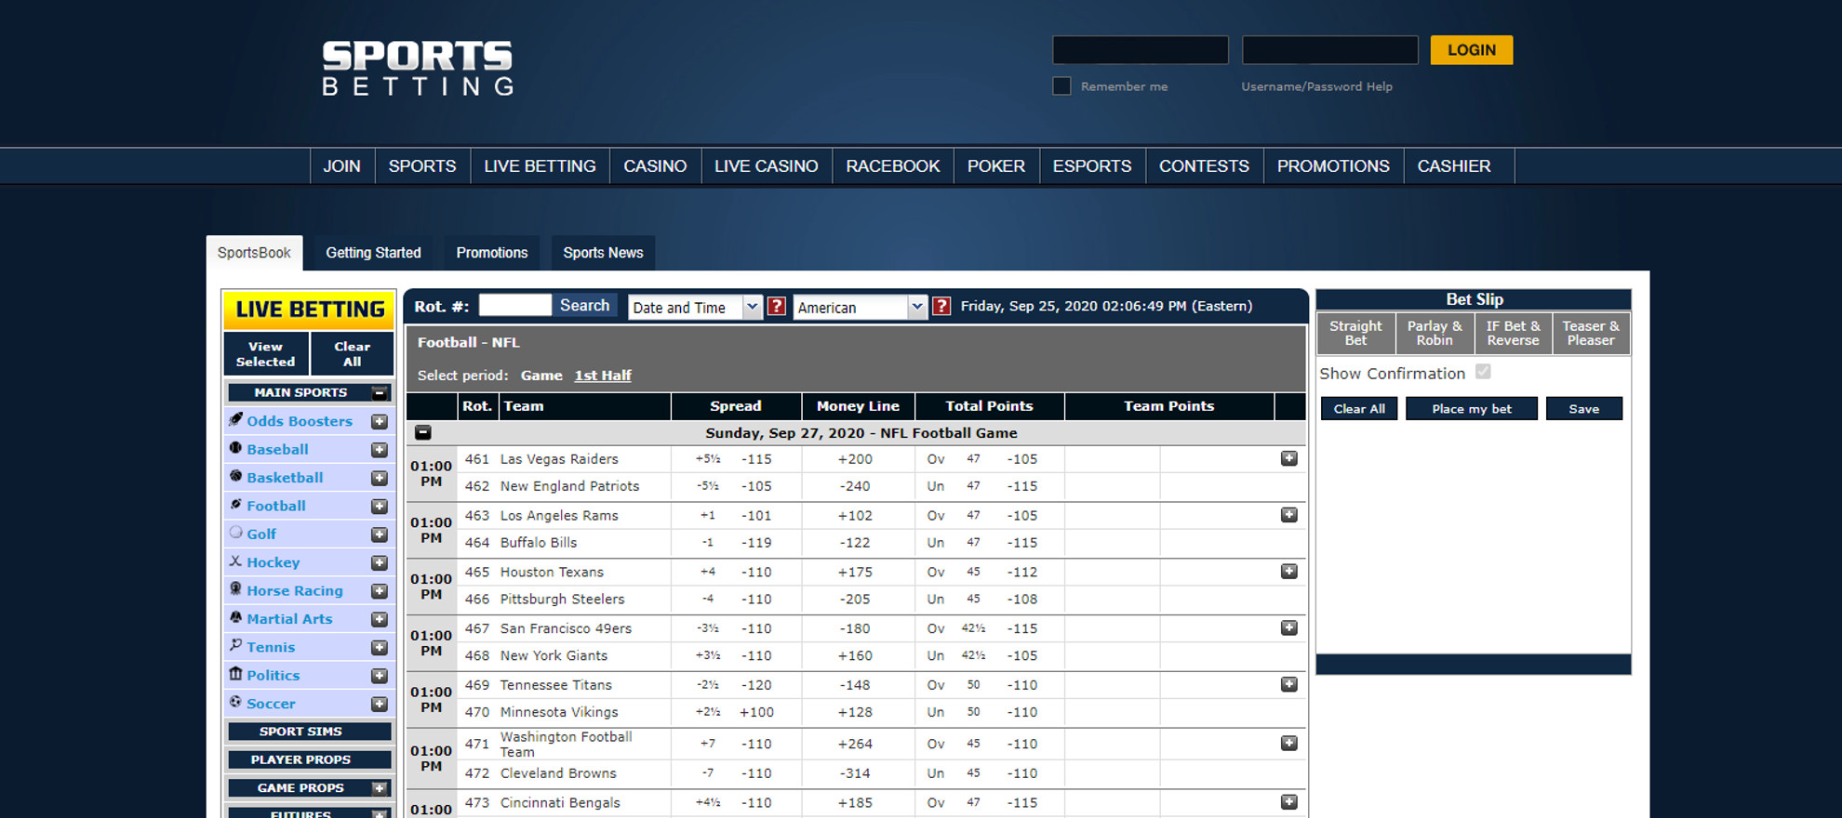Click the Soccer ball icon
The height and width of the screenshot is (818, 1842).
tap(236, 703)
